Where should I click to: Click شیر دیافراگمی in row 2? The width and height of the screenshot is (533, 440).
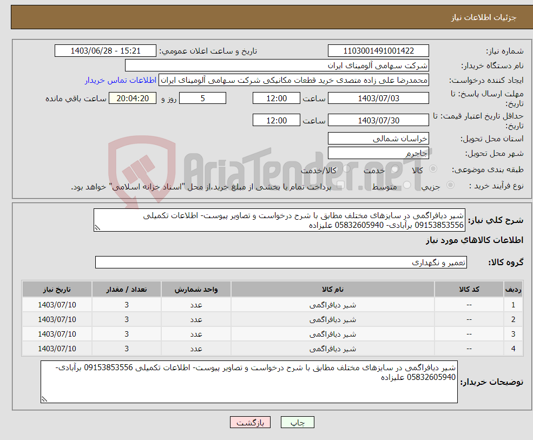coord(333,320)
